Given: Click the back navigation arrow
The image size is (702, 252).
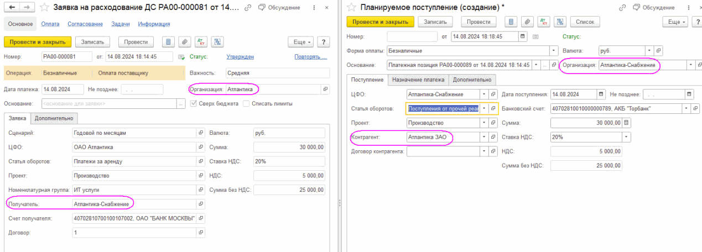Looking at the screenshot, I should click(x=11, y=7).
